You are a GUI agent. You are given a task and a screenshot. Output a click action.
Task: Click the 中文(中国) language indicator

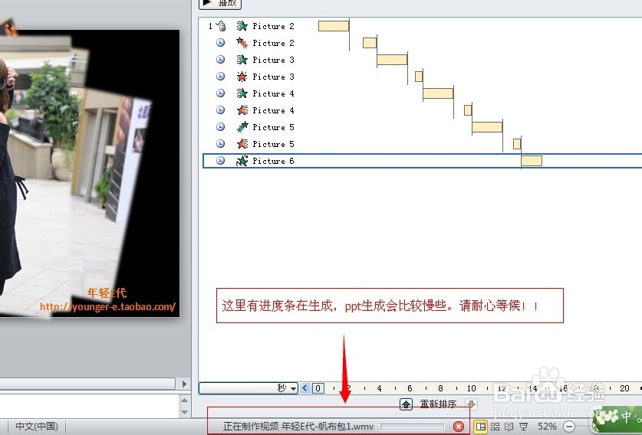click(x=37, y=427)
